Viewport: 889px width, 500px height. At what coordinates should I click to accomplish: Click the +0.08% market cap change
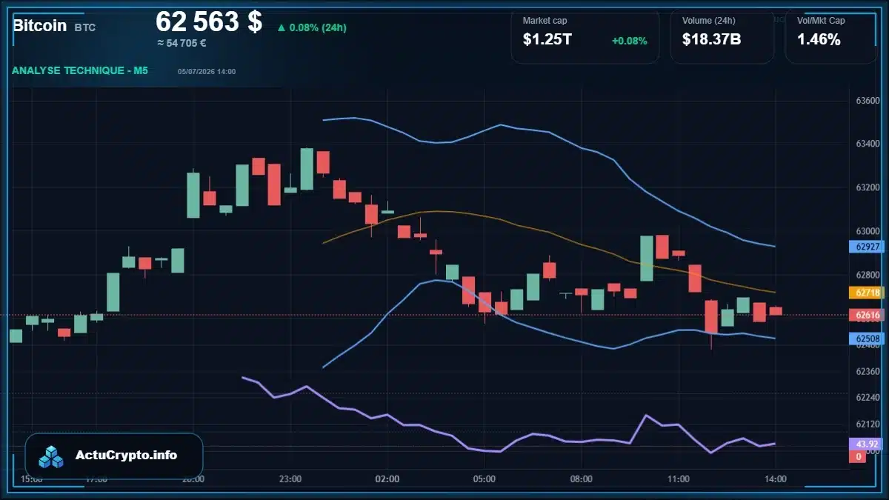[629, 41]
